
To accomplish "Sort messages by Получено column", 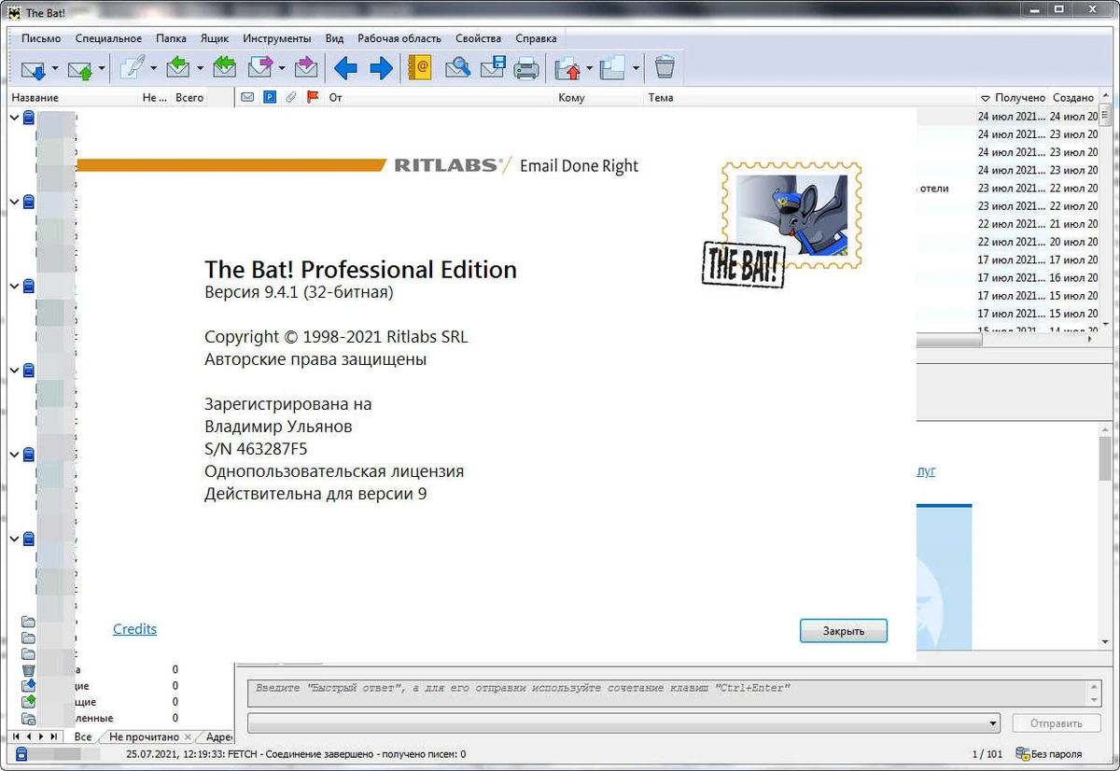I will point(1013,97).
